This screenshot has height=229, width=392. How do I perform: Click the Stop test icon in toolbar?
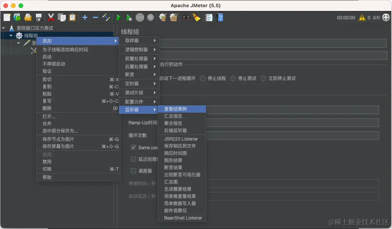140,17
